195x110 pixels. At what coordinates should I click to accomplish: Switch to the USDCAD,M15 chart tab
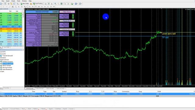(x=50, y=89)
